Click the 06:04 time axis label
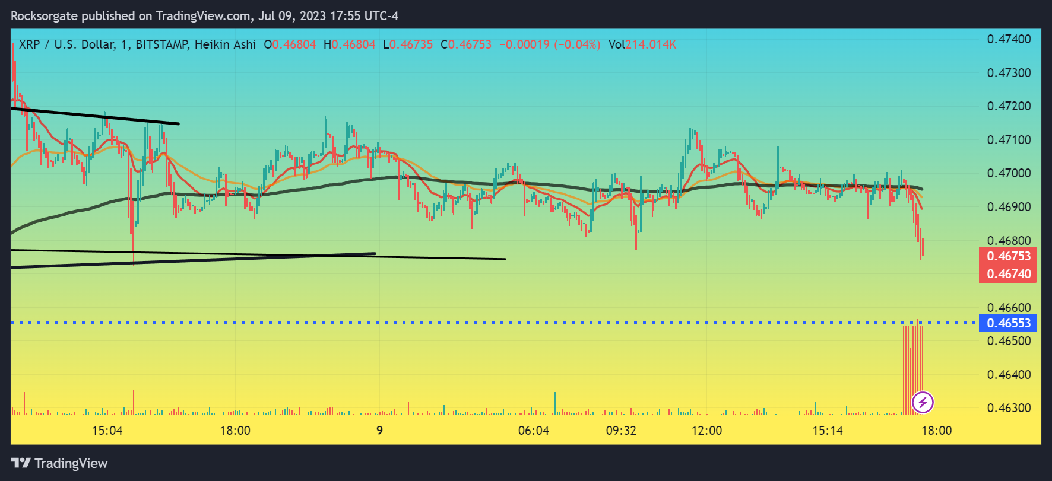The width and height of the screenshot is (1052, 481). coord(534,431)
